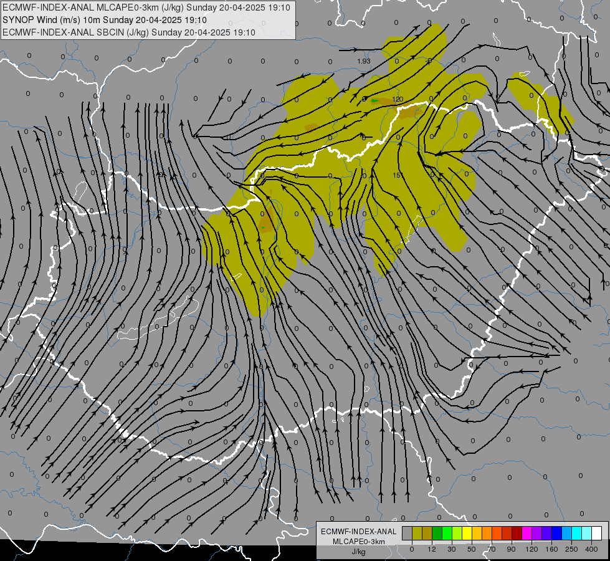The height and width of the screenshot is (561, 610).
Task: Click the pure yellow legend swatch
Action: pos(467,533)
